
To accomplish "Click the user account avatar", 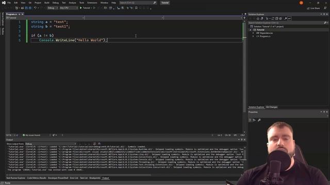I will [301, 3].
